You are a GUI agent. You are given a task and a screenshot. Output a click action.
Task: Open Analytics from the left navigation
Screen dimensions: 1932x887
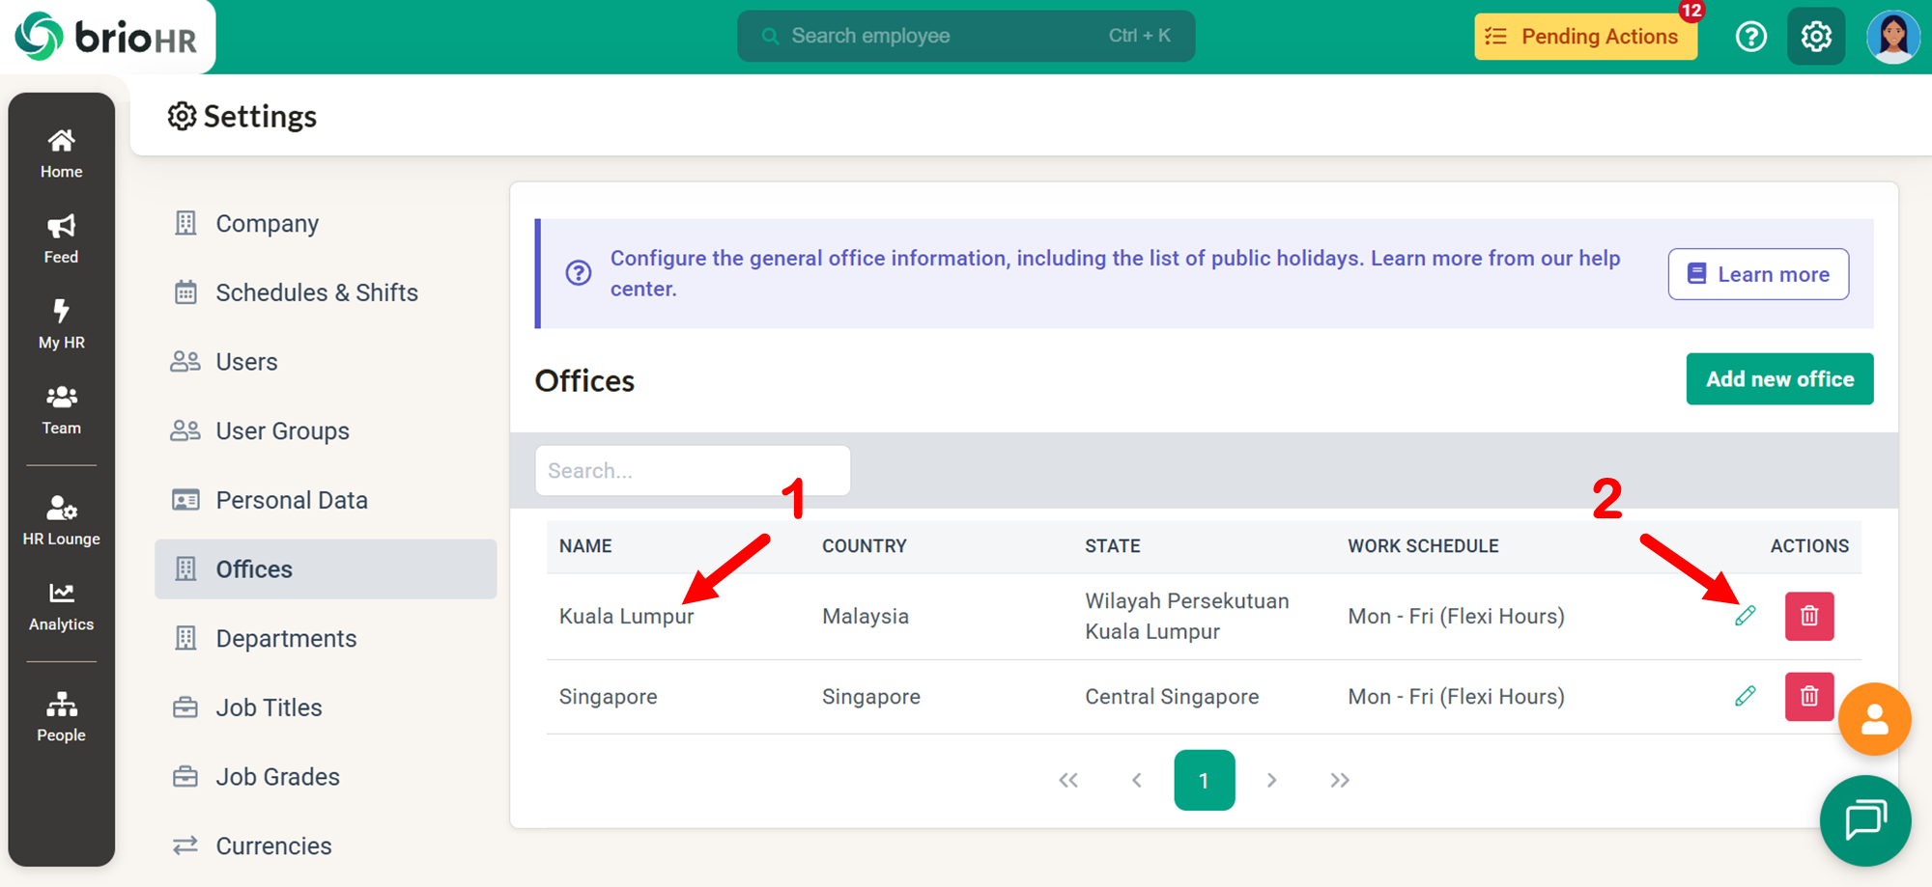(61, 607)
